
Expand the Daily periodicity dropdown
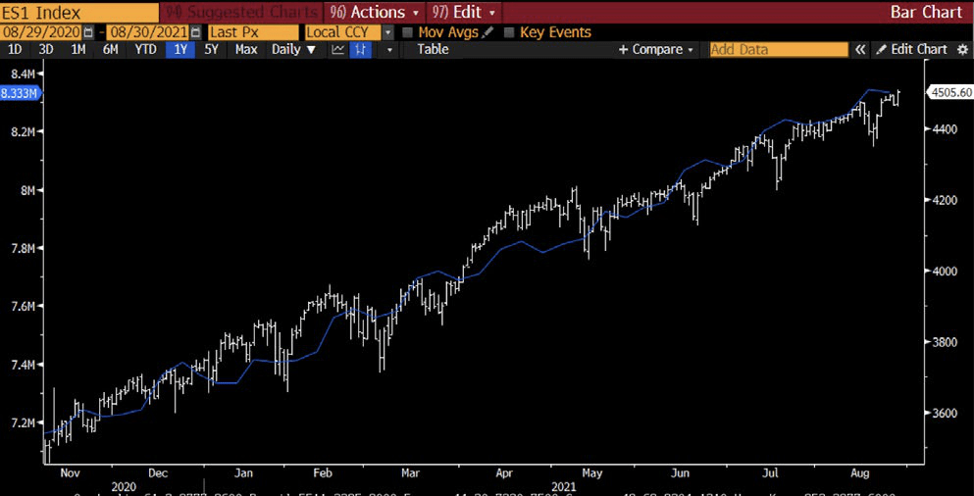(294, 49)
